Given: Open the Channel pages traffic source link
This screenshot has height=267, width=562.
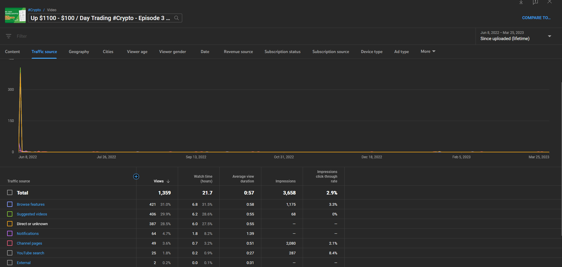Looking at the screenshot, I should pyautogui.click(x=29, y=243).
